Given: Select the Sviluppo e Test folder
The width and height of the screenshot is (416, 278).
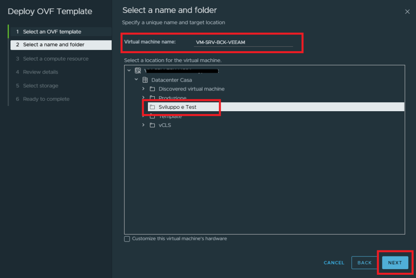Looking at the screenshot, I should pyautogui.click(x=178, y=107).
